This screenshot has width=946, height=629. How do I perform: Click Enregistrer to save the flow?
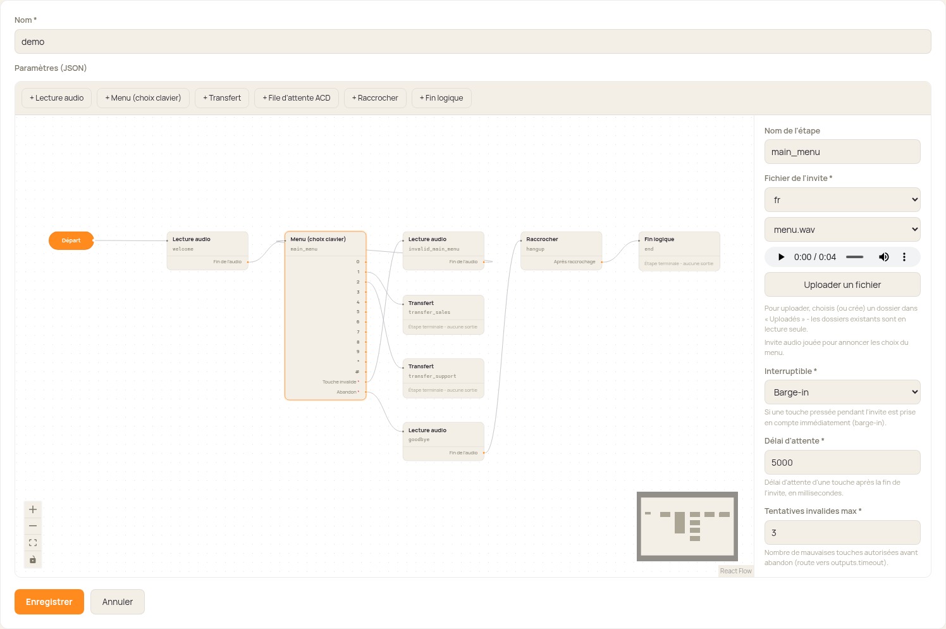point(49,602)
